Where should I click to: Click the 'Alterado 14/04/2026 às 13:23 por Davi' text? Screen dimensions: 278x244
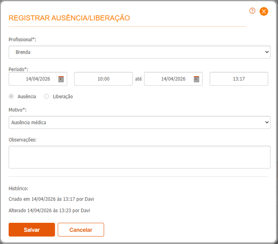[x=49, y=210]
